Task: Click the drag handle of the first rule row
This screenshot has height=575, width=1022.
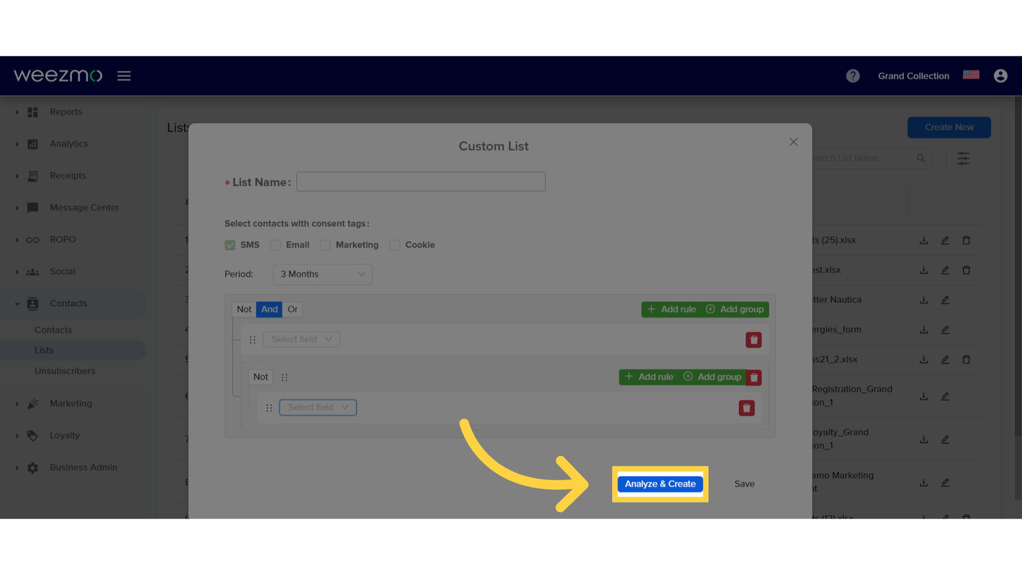Action: (x=253, y=340)
